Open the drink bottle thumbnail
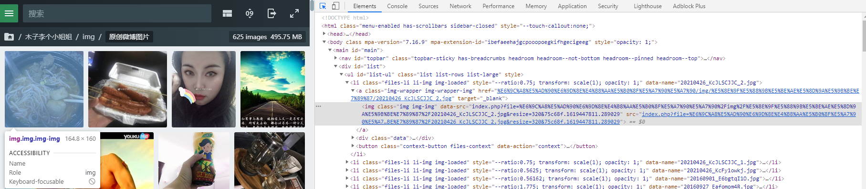The height and width of the screenshot is (189, 866). click(194, 161)
